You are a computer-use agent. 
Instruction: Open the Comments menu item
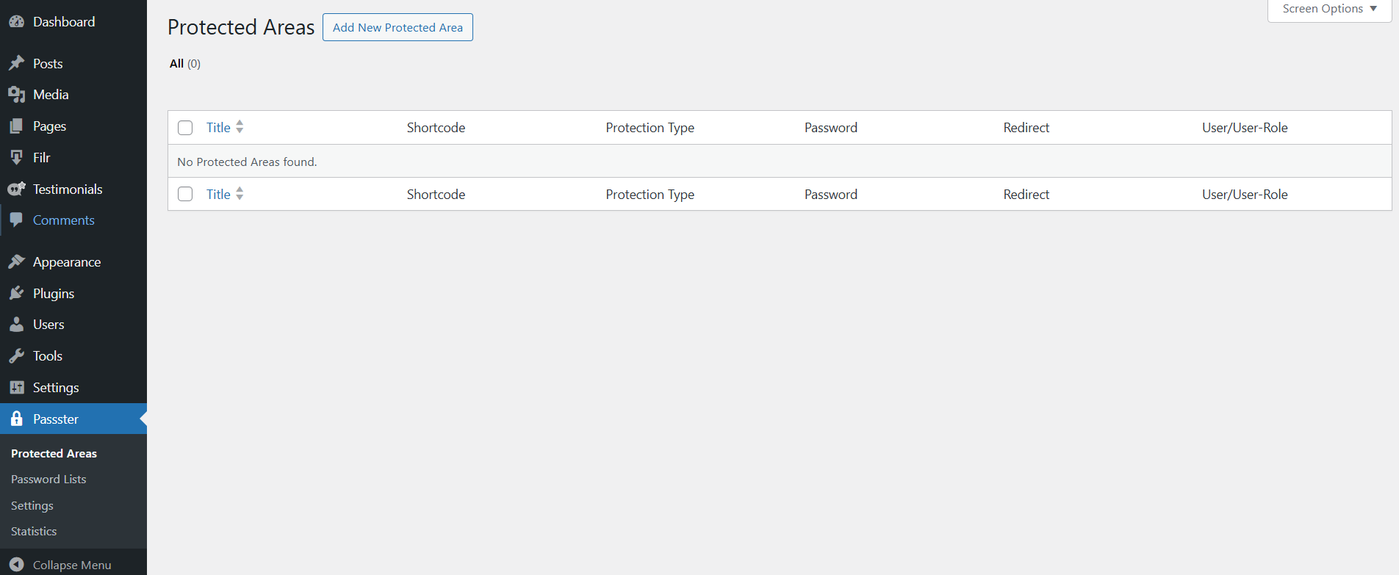pos(63,220)
